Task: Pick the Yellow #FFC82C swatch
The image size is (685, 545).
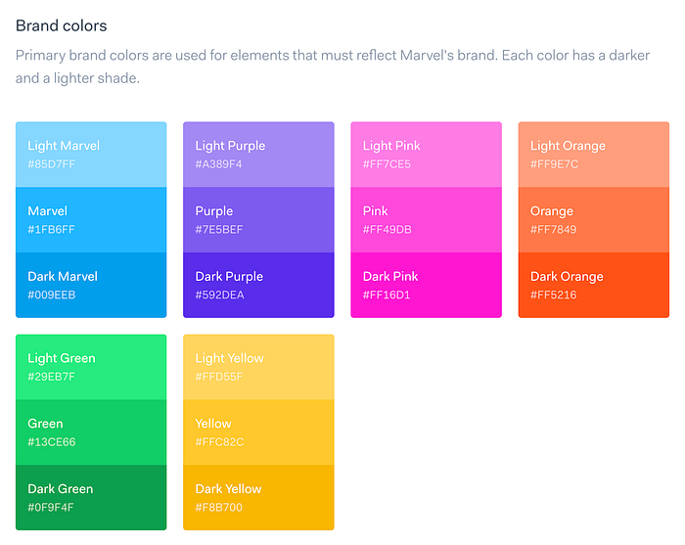Action: [x=258, y=432]
